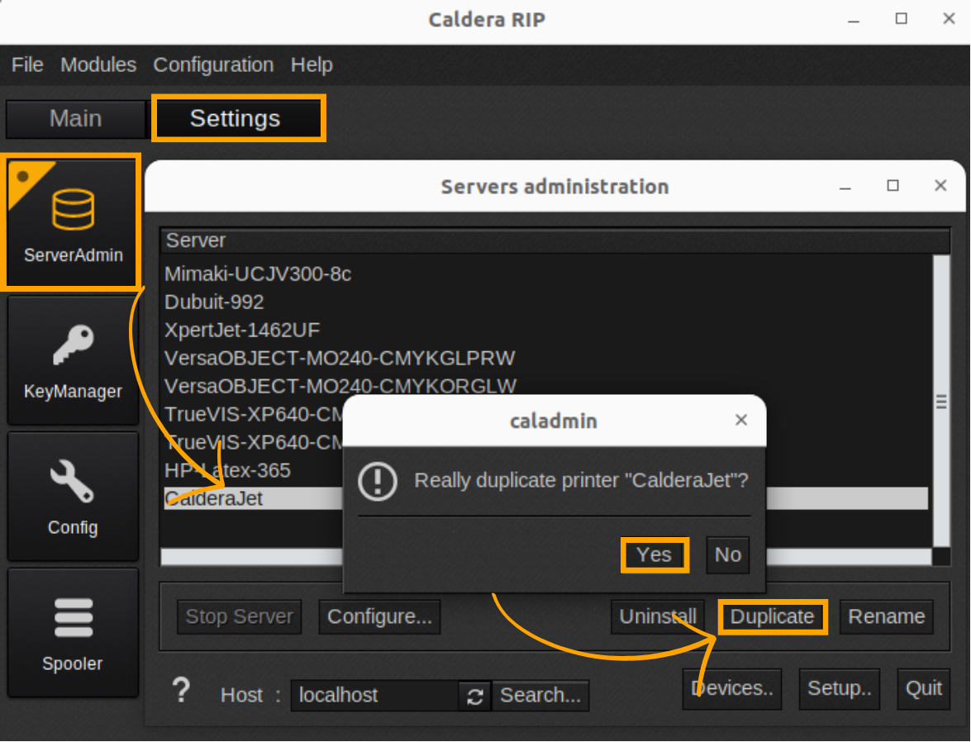Click the refresh icon beside localhost
The height and width of the screenshot is (742, 971).
474,696
